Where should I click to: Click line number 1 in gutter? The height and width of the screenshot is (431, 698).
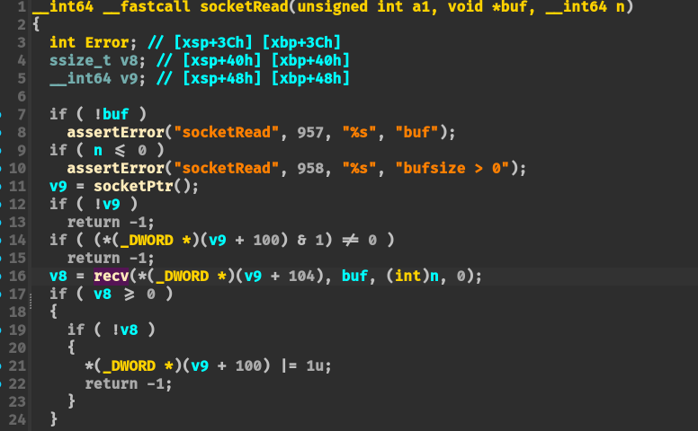21,7
